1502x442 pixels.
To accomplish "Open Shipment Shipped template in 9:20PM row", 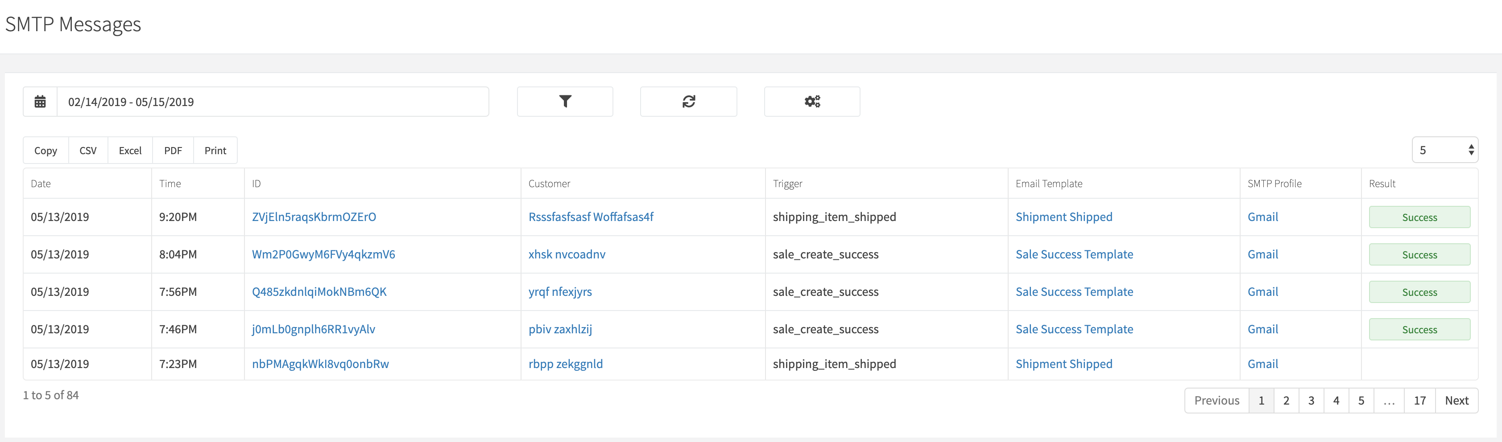I will click(x=1063, y=217).
